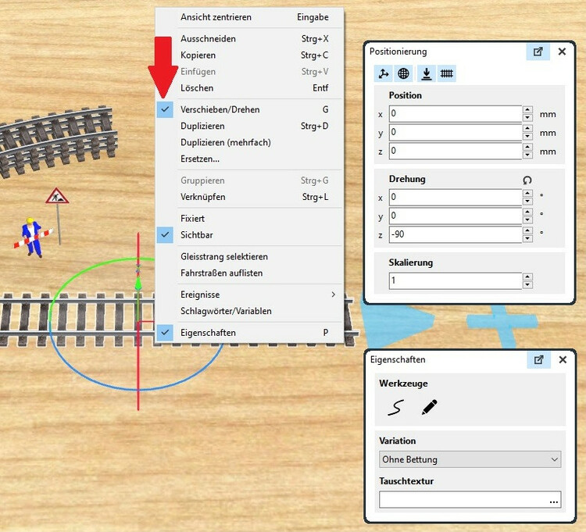Pop out the Eigenschaften panel
This screenshot has height=532, width=586.
538,360
